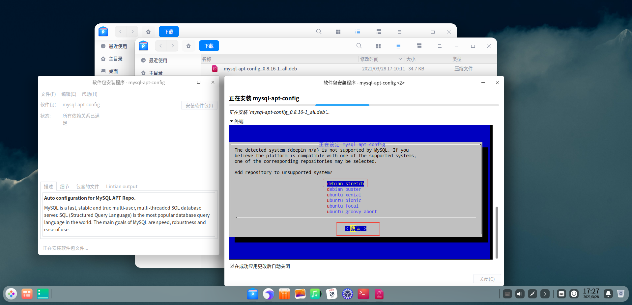
Task: Open the Calendar dock icon
Action: point(331,294)
